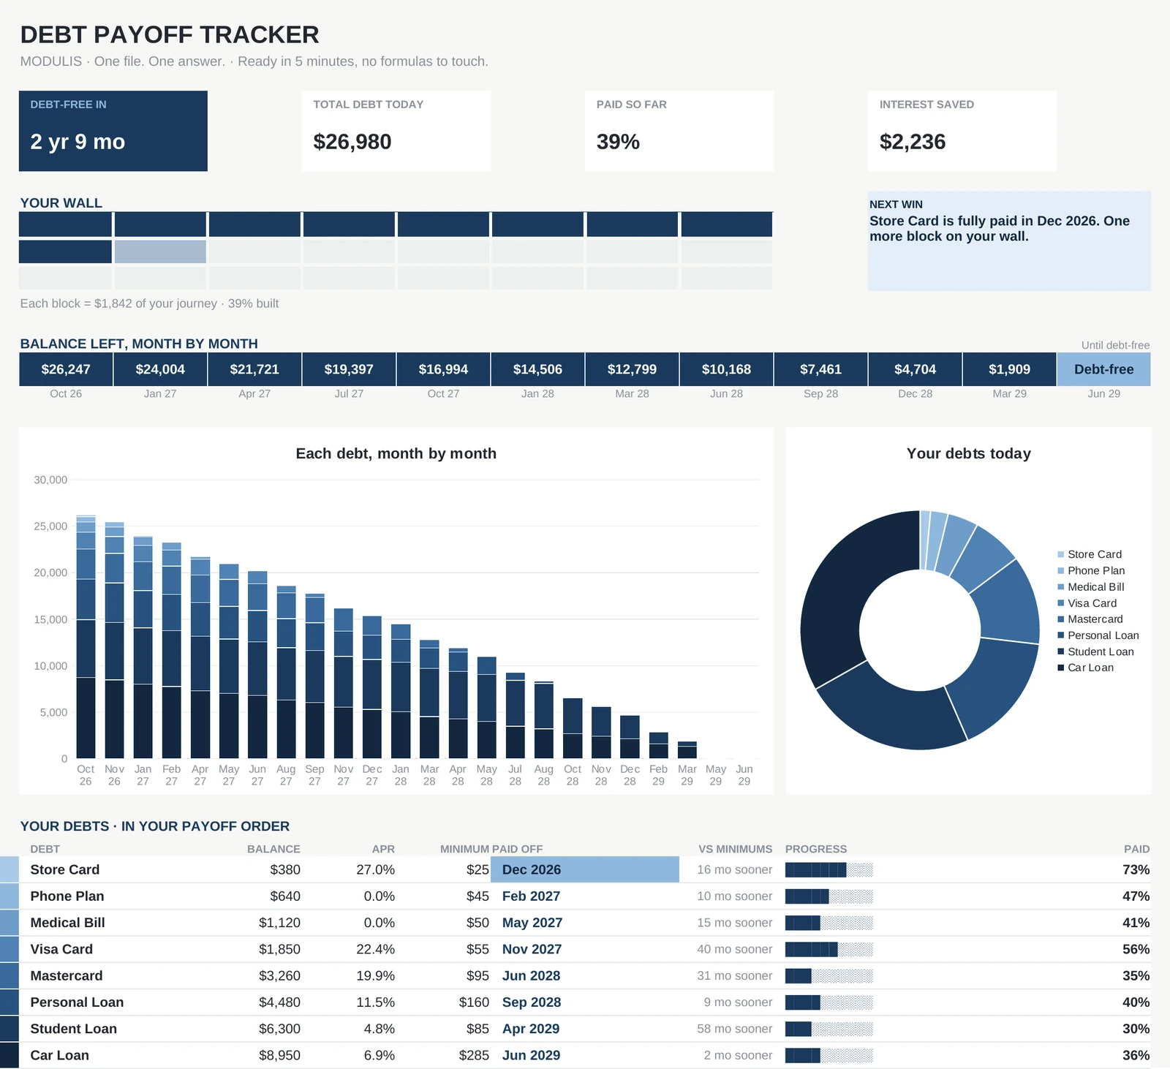This screenshot has height=1069, width=1170.
Task: Select the Personal Loan $160 minimum cell
Action: click(x=474, y=1002)
